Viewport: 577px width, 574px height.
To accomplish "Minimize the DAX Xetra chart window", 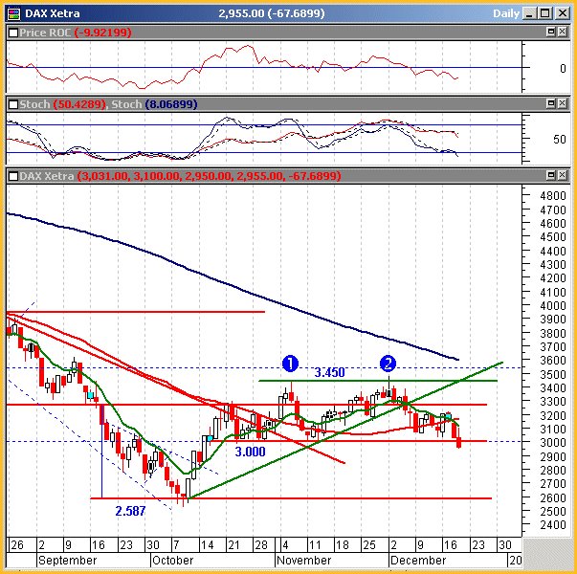I will pos(529,13).
